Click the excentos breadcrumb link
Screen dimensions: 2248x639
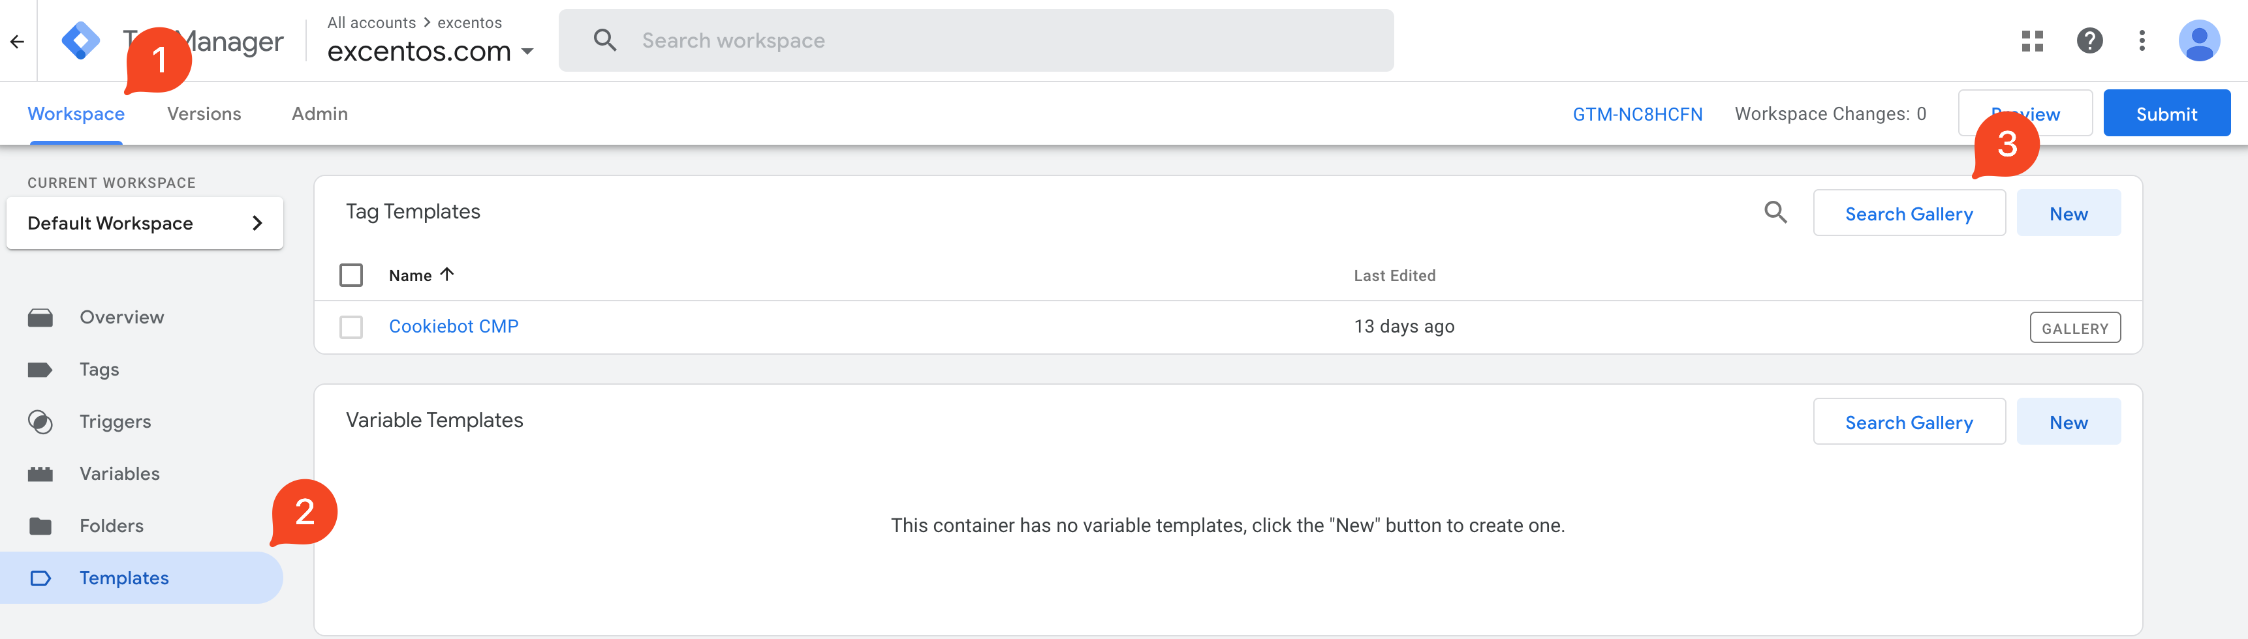click(469, 23)
